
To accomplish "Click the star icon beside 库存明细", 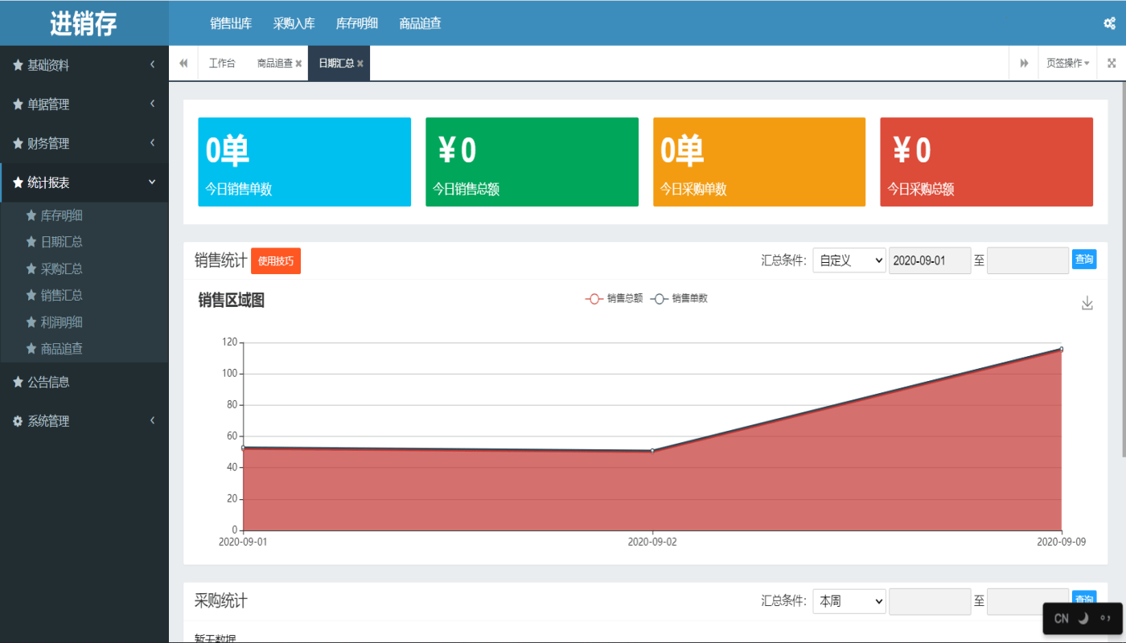I will [x=30, y=215].
